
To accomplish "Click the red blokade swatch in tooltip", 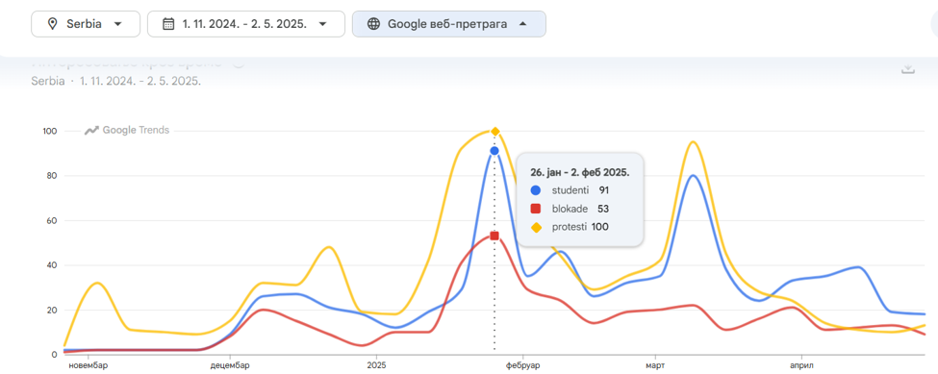I will [536, 209].
